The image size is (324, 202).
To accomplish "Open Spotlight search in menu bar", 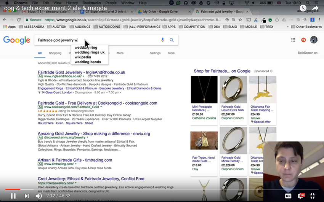I will point(308,3).
